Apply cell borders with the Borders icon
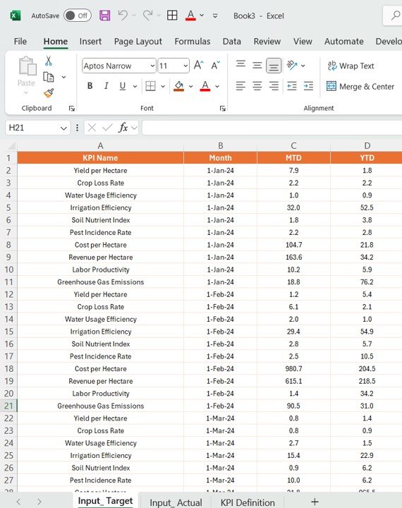This screenshot has height=508, width=402. click(x=150, y=86)
